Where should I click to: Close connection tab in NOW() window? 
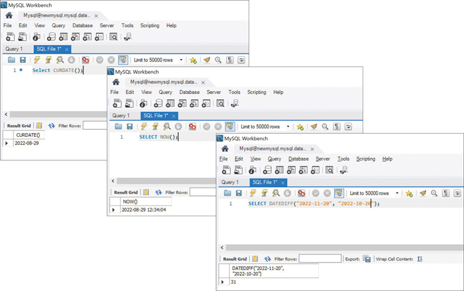(x=203, y=83)
